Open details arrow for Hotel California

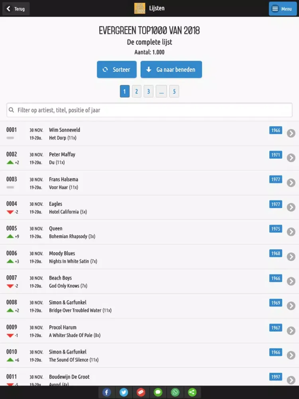click(x=291, y=207)
